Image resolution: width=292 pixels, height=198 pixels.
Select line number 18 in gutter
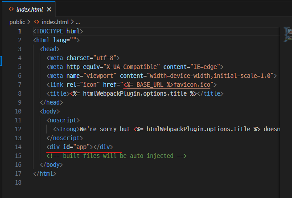(x=18, y=182)
